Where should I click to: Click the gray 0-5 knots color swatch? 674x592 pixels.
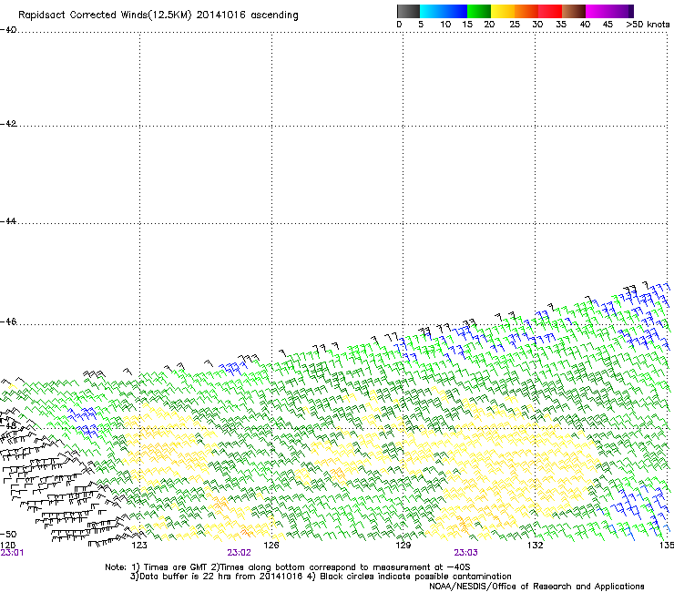click(x=408, y=11)
